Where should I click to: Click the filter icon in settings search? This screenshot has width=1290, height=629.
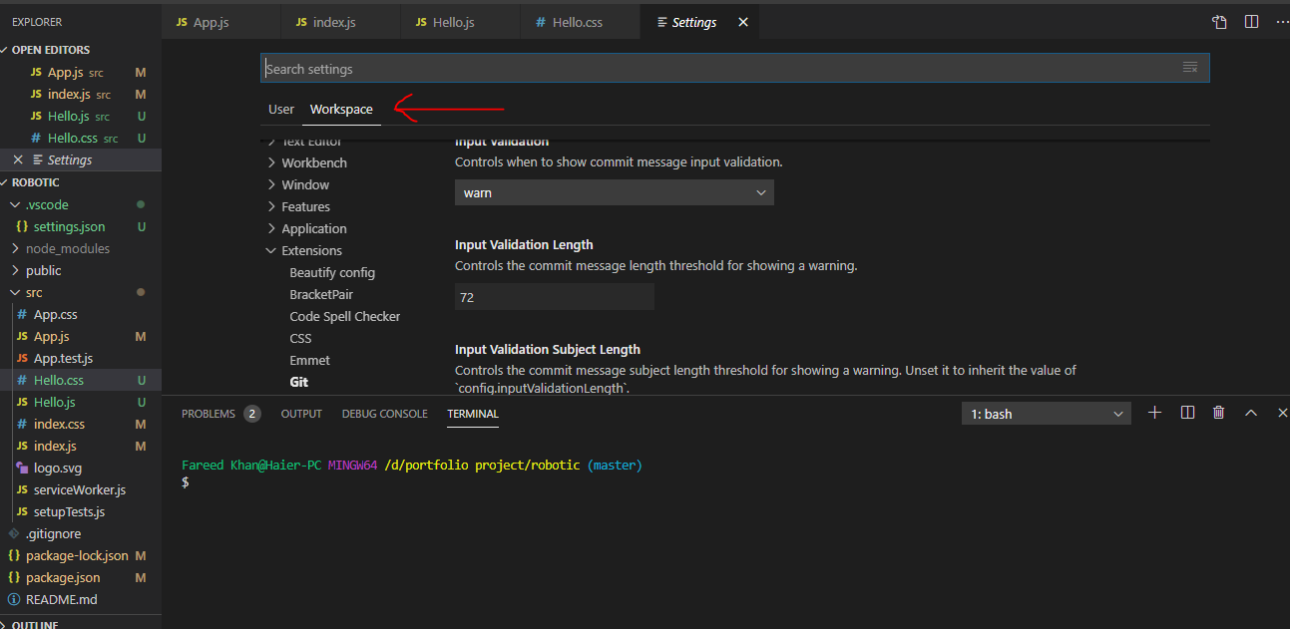[x=1189, y=67]
